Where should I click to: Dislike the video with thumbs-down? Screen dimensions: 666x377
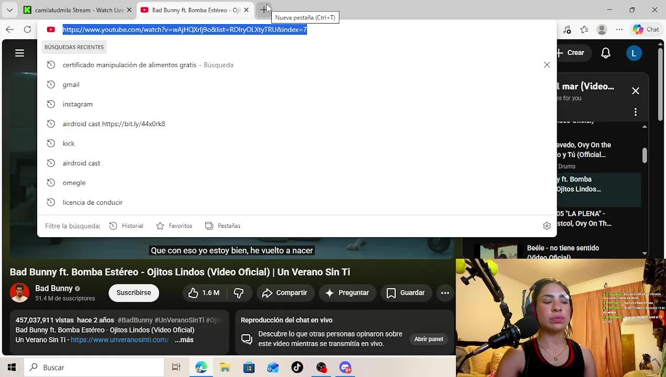pyautogui.click(x=239, y=293)
